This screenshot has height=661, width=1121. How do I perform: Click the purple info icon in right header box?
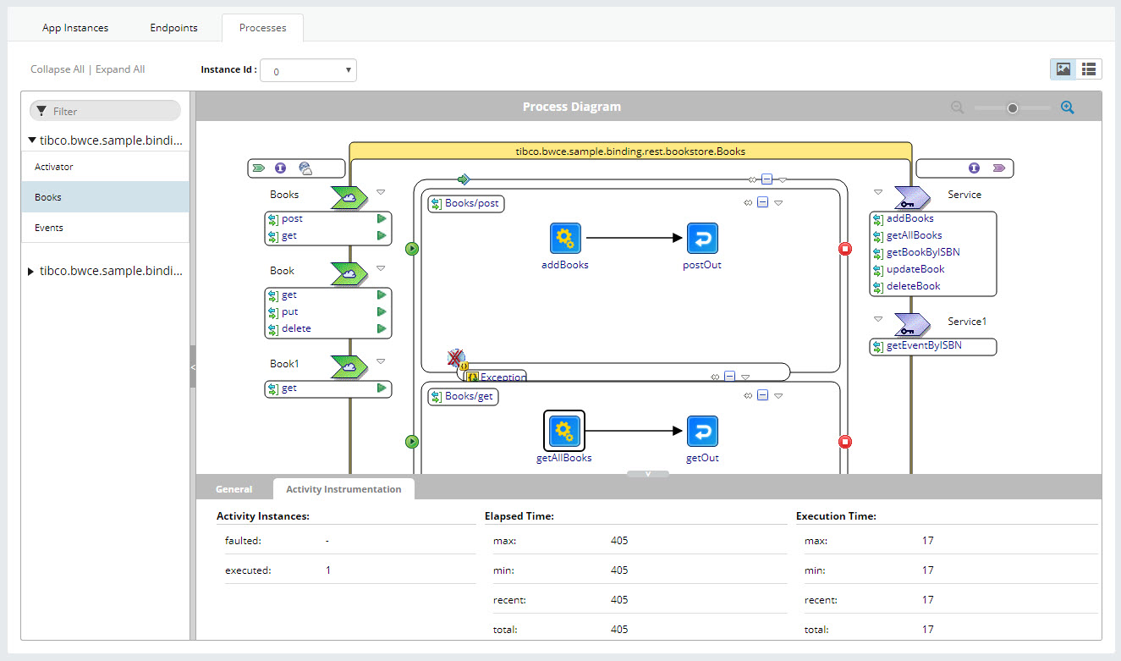[x=974, y=168]
